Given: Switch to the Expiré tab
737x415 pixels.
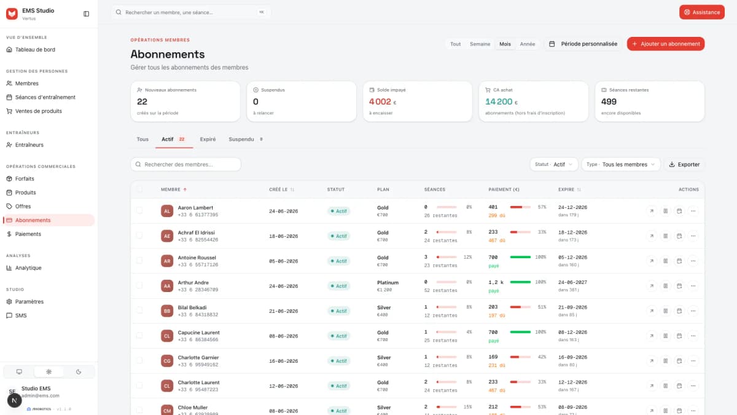Looking at the screenshot, I should [208, 140].
